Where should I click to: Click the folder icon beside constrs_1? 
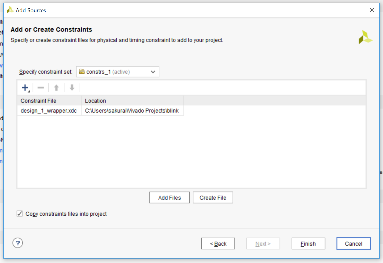82,72
